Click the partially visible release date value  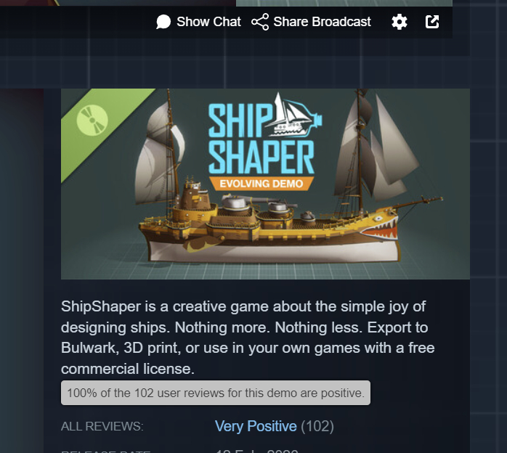pyautogui.click(x=257, y=450)
